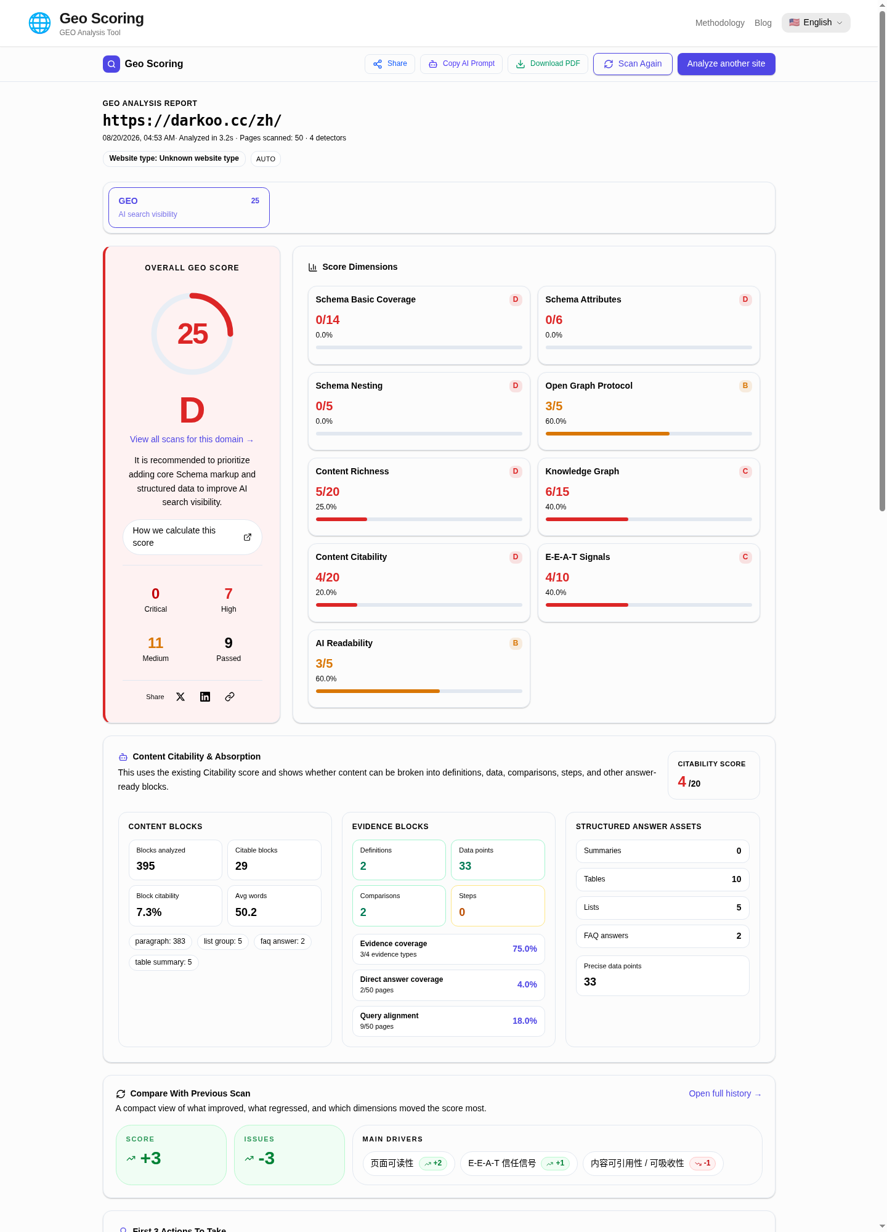887x1232 pixels.
Task: Click Copy AI Prompt button
Action: click(x=461, y=64)
